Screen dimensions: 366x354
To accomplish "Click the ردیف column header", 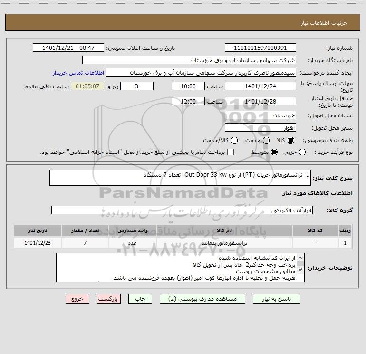I will [x=345, y=230].
